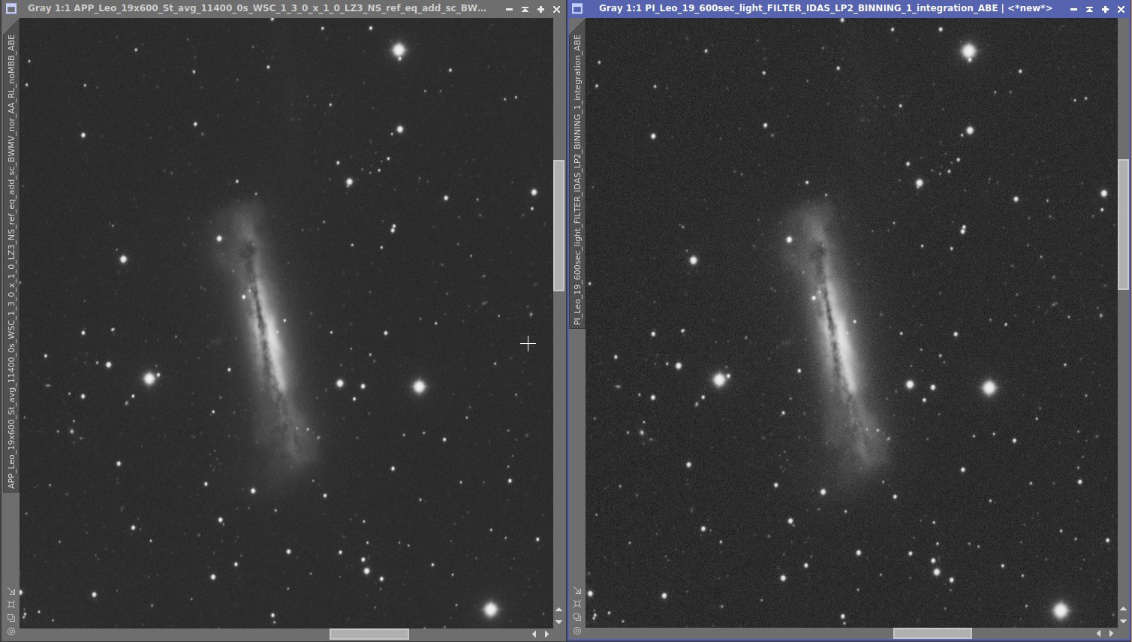Viewport: 1132px width, 642px height.
Task: Click the horizontal scrollbar thumb in APP_Leo window
Action: coord(369,634)
